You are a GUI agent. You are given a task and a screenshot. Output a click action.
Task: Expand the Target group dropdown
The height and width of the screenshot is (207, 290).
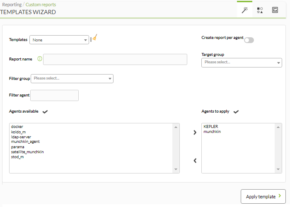(242, 63)
